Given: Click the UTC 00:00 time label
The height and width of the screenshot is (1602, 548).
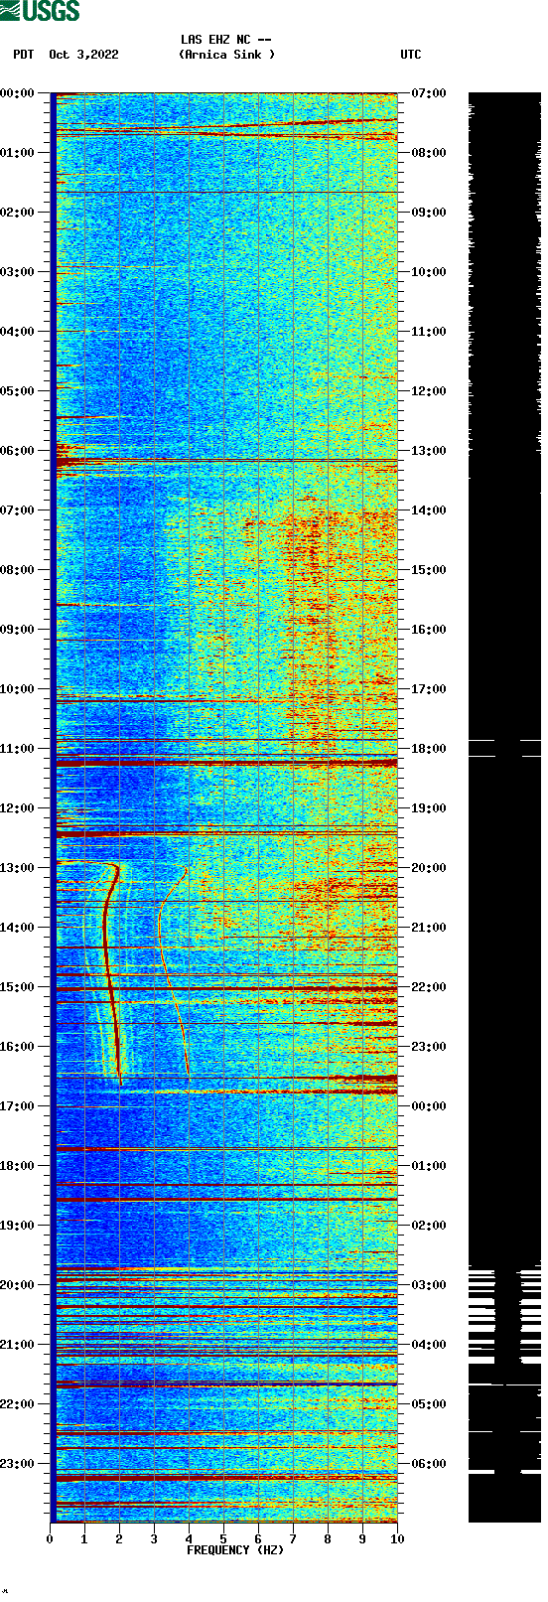Looking at the screenshot, I should (x=429, y=1106).
